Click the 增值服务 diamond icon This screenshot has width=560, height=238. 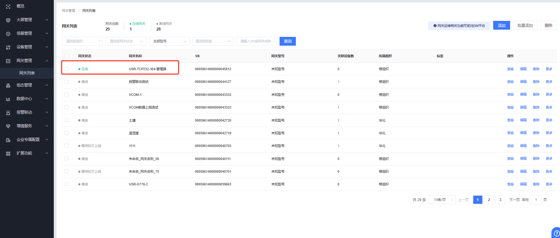coord(8,126)
